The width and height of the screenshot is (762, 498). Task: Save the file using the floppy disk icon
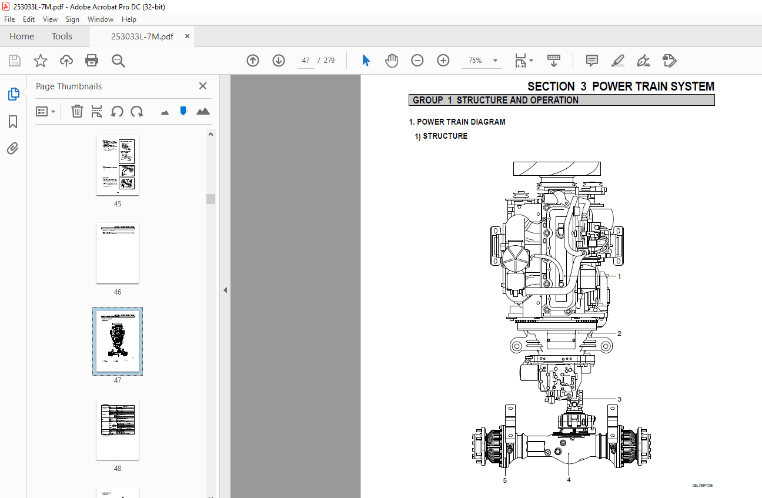(x=15, y=61)
